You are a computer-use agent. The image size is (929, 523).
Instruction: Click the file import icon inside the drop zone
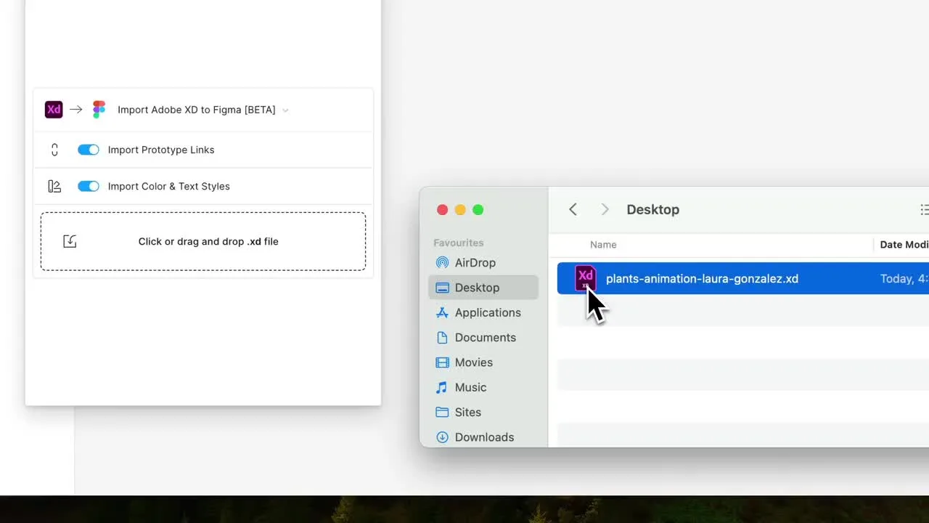[x=70, y=240]
